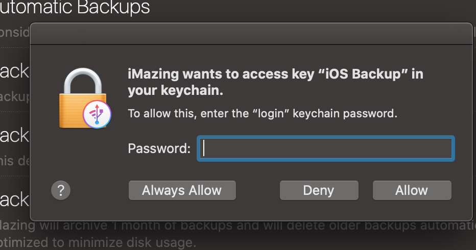
Task: Click the truncated 'ackup' description text
Action: point(15,97)
